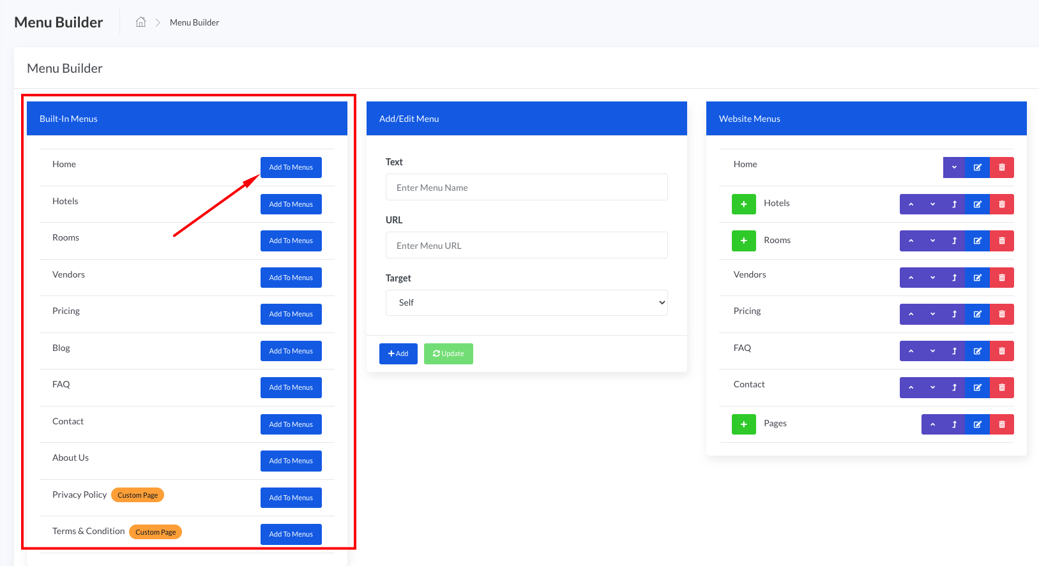
Task: Add Blog to menus
Action: coord(291,351)
